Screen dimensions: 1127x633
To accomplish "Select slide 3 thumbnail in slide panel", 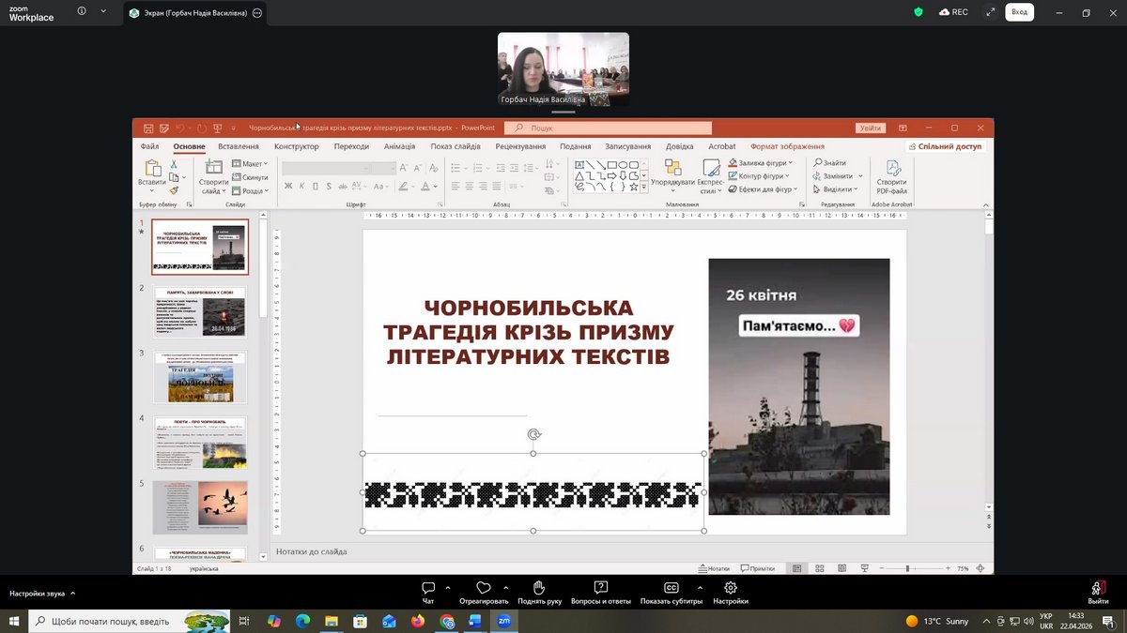I will tap(200, 377).
